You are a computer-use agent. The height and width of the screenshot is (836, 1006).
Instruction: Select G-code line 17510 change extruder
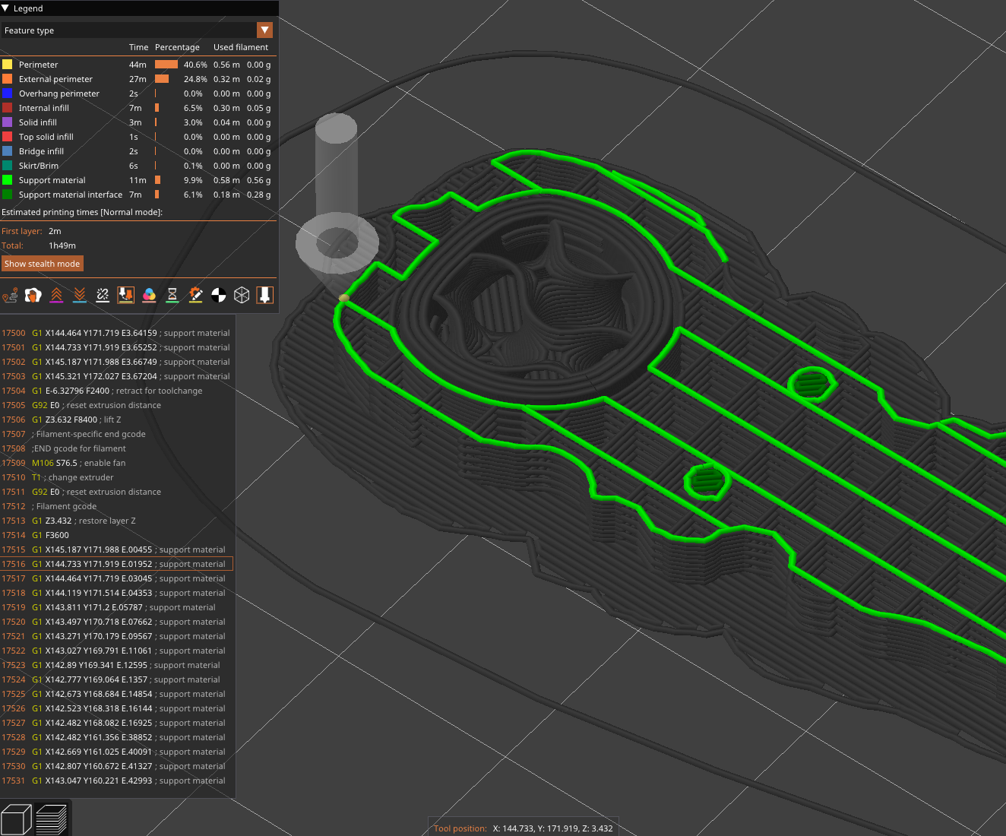(x=72, y=477)
